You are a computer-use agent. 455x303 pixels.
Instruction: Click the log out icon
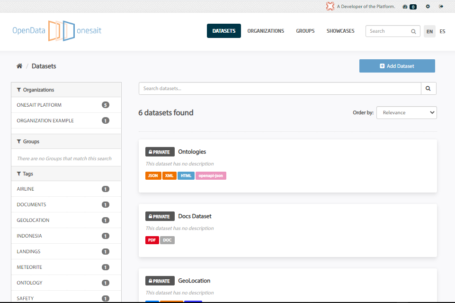[x=441, y=6]
